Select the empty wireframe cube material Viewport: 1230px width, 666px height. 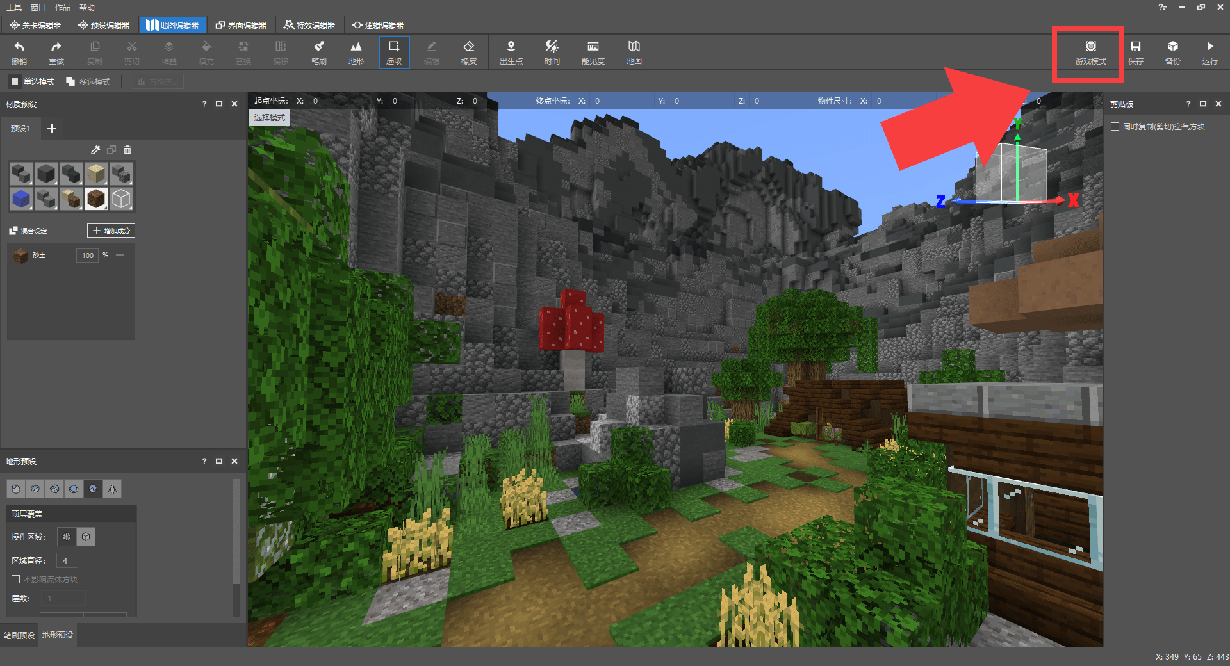pos(121,199)
